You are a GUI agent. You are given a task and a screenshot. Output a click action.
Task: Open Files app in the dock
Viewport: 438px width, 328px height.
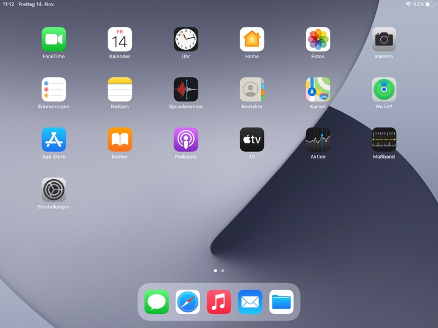(281, 302)
